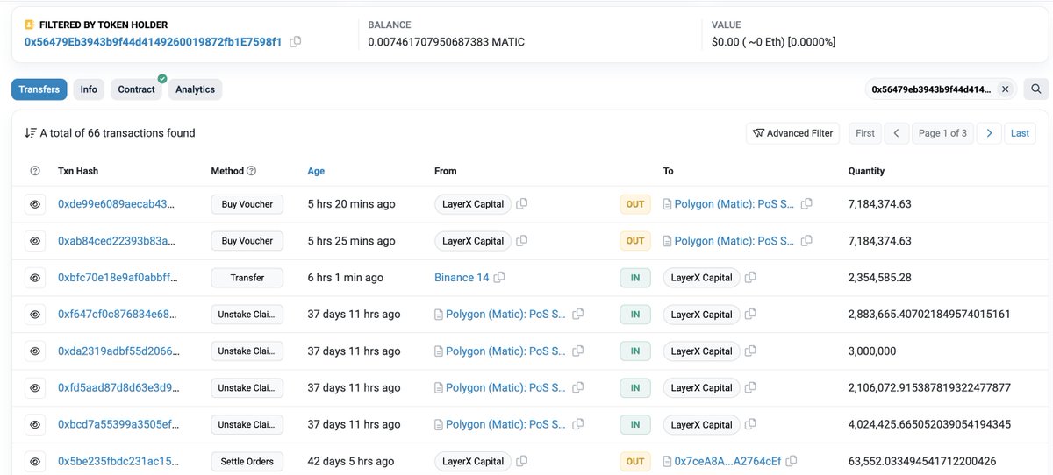This screenshot has width=1053, height=475.
Task: Open Polygon PoS To link in 0xde99e row
Action: pyautogui.click(x=734, y=204)
